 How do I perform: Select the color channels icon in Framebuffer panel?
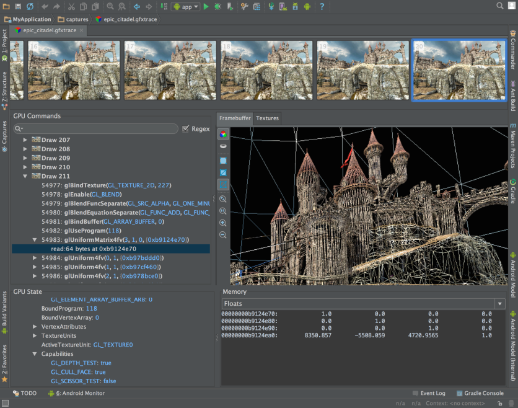(224, 134)
